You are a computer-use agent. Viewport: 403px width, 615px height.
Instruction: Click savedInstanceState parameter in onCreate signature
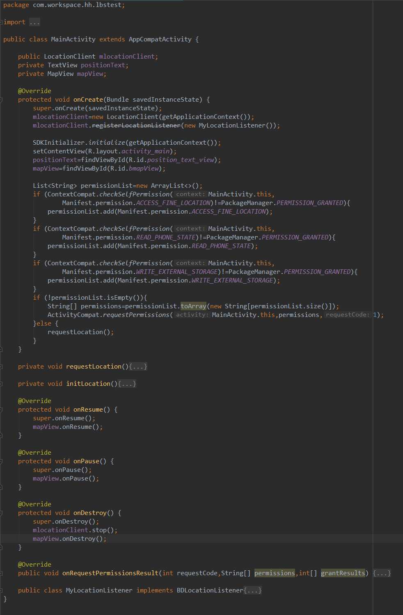(x=165, y=100)
